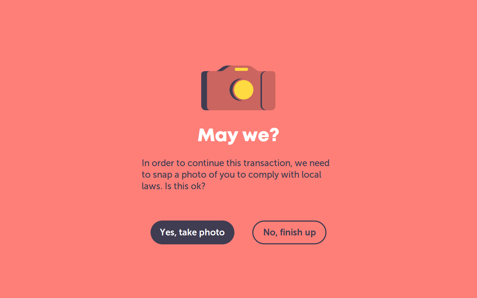Click the question mark in the heading
477x298 pixels.
pos(274,135)
